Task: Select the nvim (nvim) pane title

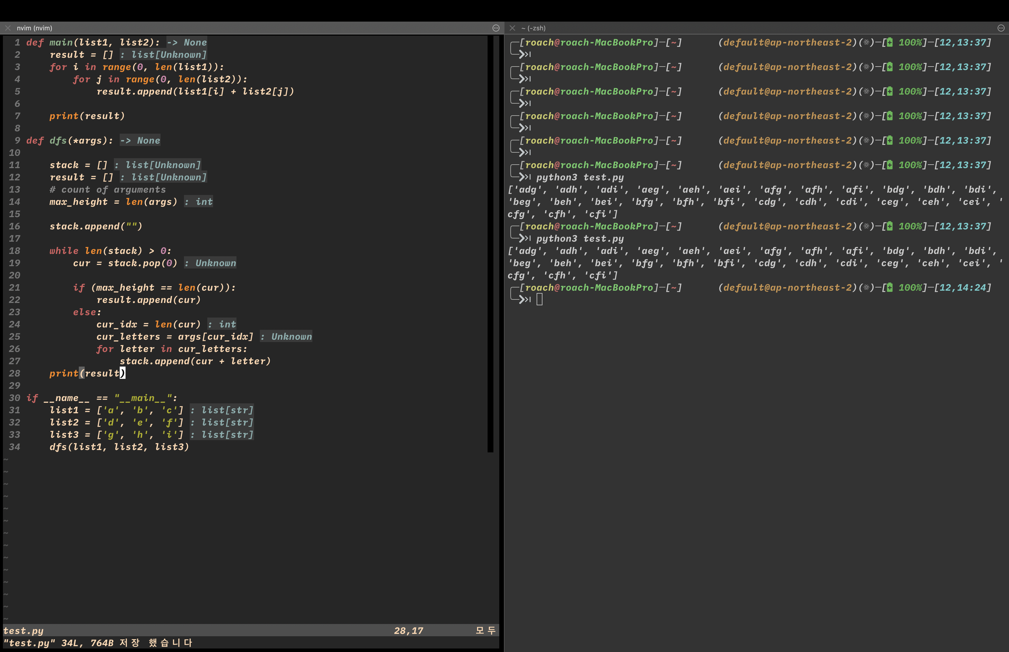Action: (34, 28)
